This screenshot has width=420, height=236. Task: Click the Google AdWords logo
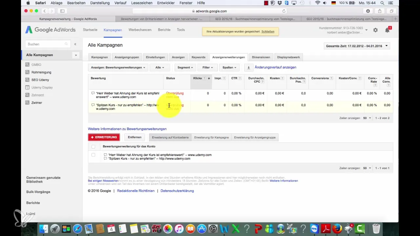pyautogui.click(x=51, y=30)
